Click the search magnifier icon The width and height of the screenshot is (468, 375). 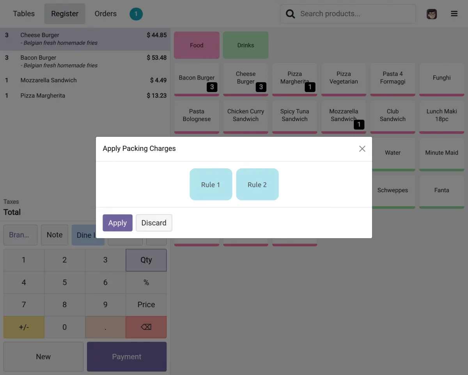[x=290, y=14]
